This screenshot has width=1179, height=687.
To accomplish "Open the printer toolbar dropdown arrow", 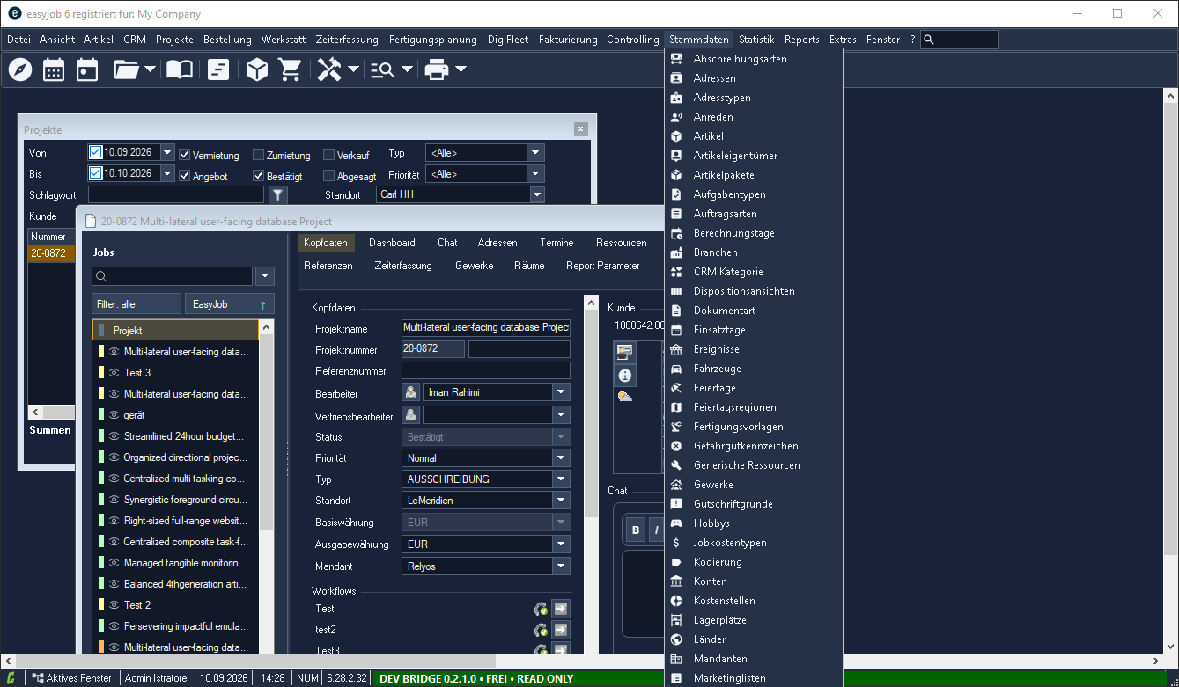I will (461, 69).
